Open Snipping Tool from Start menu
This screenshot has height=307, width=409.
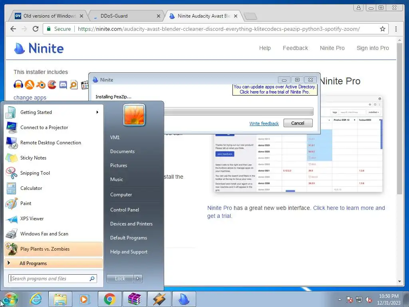[54, 173]
